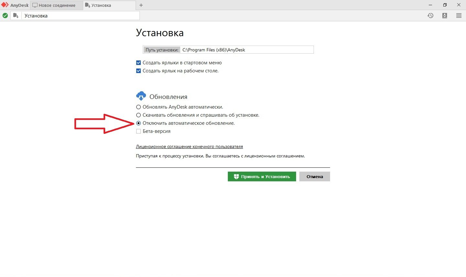This screenshot has height=277, width=466.
Task: Switch to the Новое соединение tab
Action: [57, 5]
